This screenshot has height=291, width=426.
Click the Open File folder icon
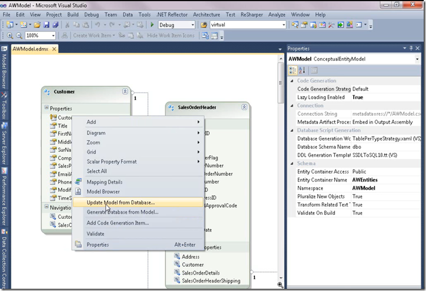[x=37, y=25]
